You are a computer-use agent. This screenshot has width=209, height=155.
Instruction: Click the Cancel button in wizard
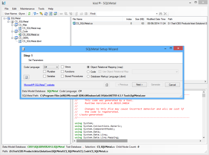tap(172, 85)
